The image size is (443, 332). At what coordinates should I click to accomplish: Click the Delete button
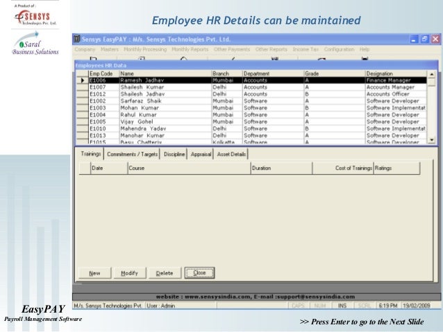(x=165, y=273)
